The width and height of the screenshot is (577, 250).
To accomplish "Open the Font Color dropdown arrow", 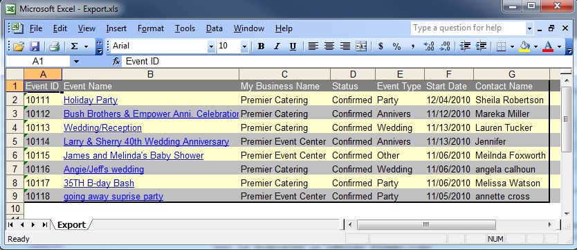I will coord(559,47).
